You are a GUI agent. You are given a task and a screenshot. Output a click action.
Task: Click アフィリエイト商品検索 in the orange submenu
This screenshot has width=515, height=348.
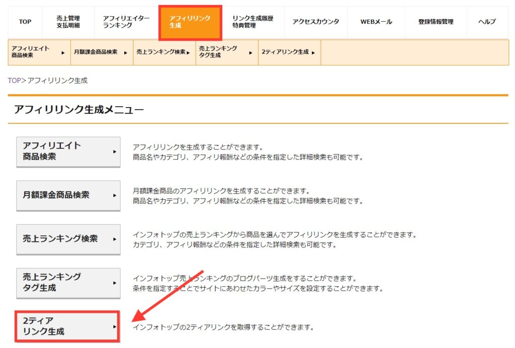38,52
